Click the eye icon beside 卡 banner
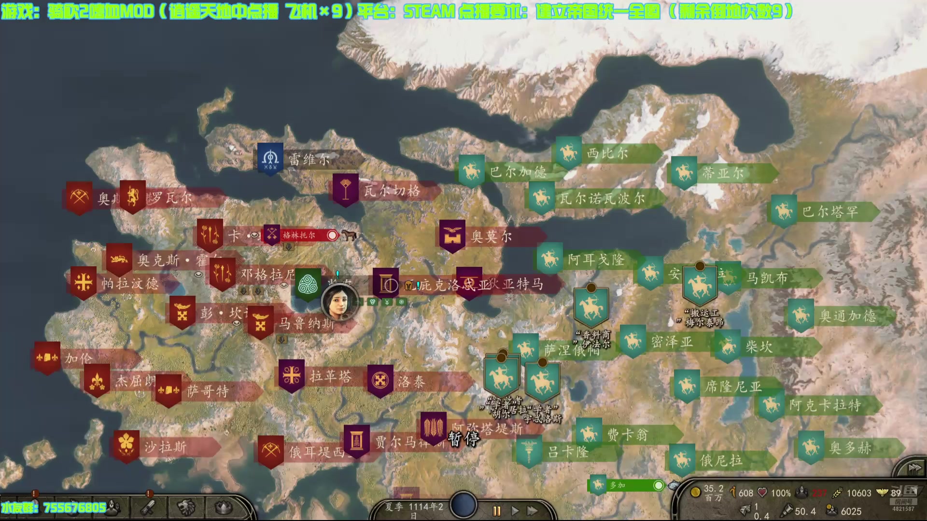Image resolution: width=927 pixels, height=521 pixels. point(253,235)
